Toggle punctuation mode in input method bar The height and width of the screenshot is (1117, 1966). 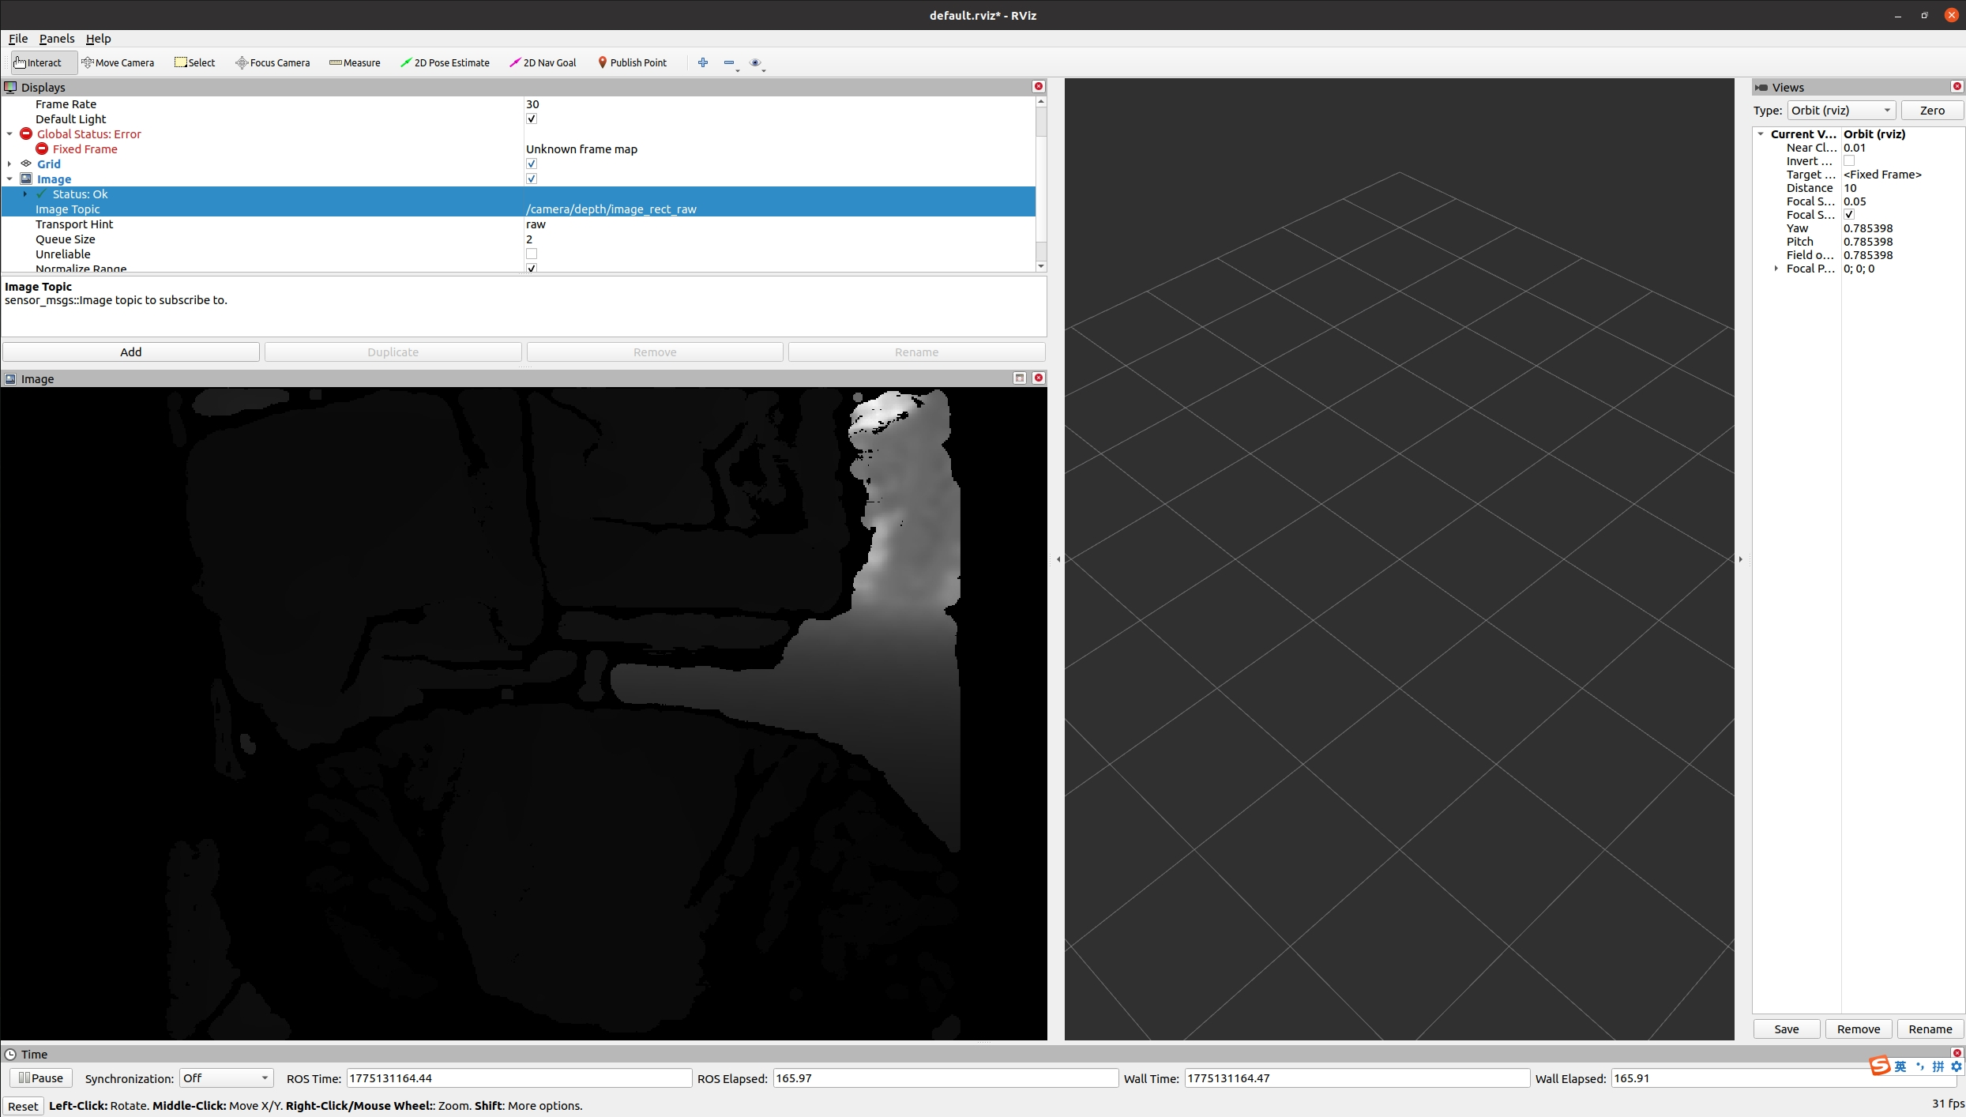click(x=1919, y=1066)
